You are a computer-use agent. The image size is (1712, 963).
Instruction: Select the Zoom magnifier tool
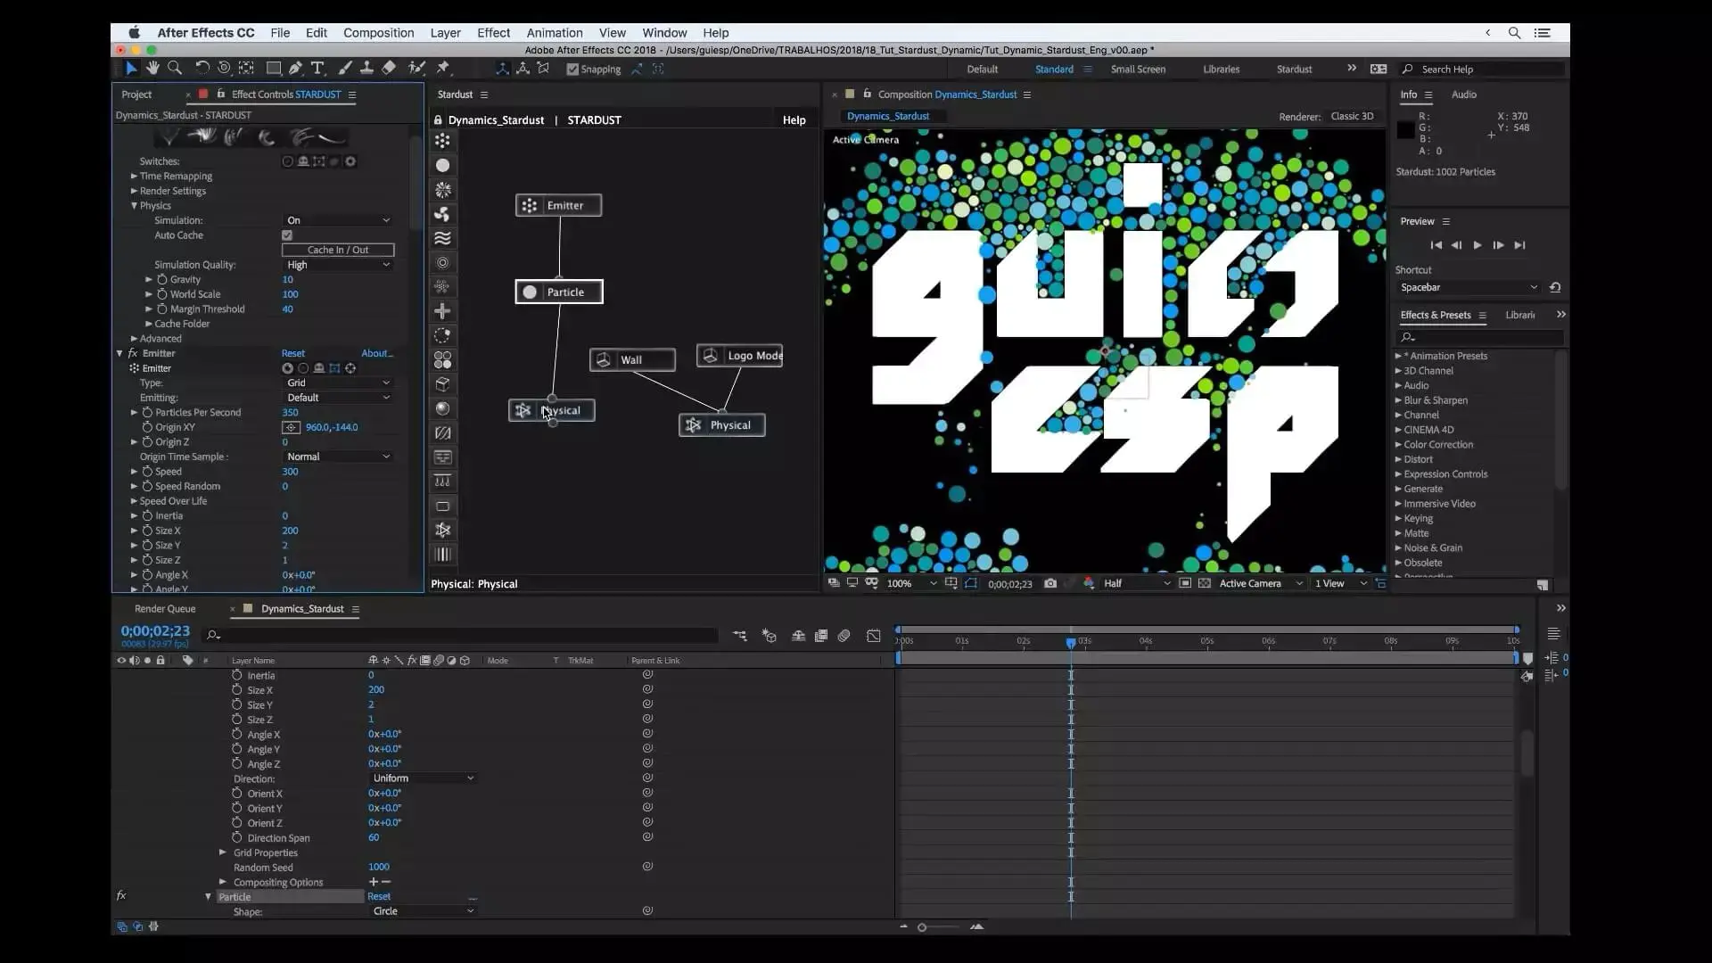pyautogui.click(x=175, y=68)
